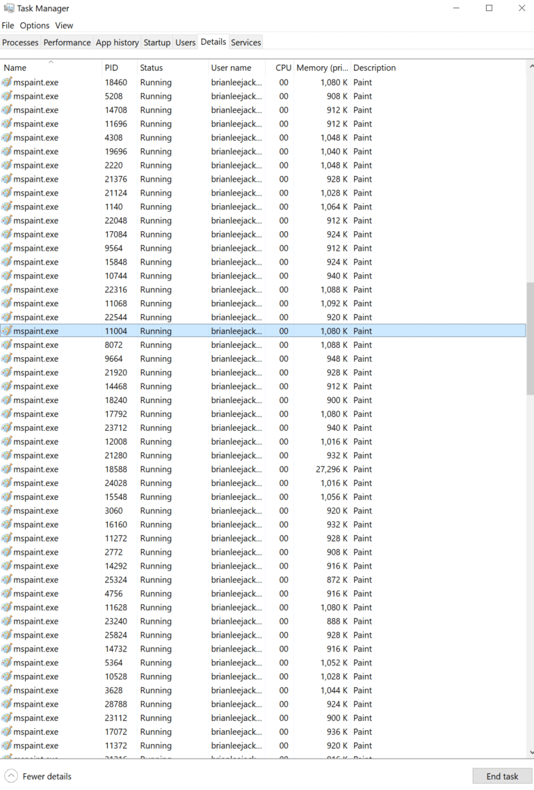The image size is (534, 790).
Task: Click the Task Manager title bar icon
Action: coord(8,8)
